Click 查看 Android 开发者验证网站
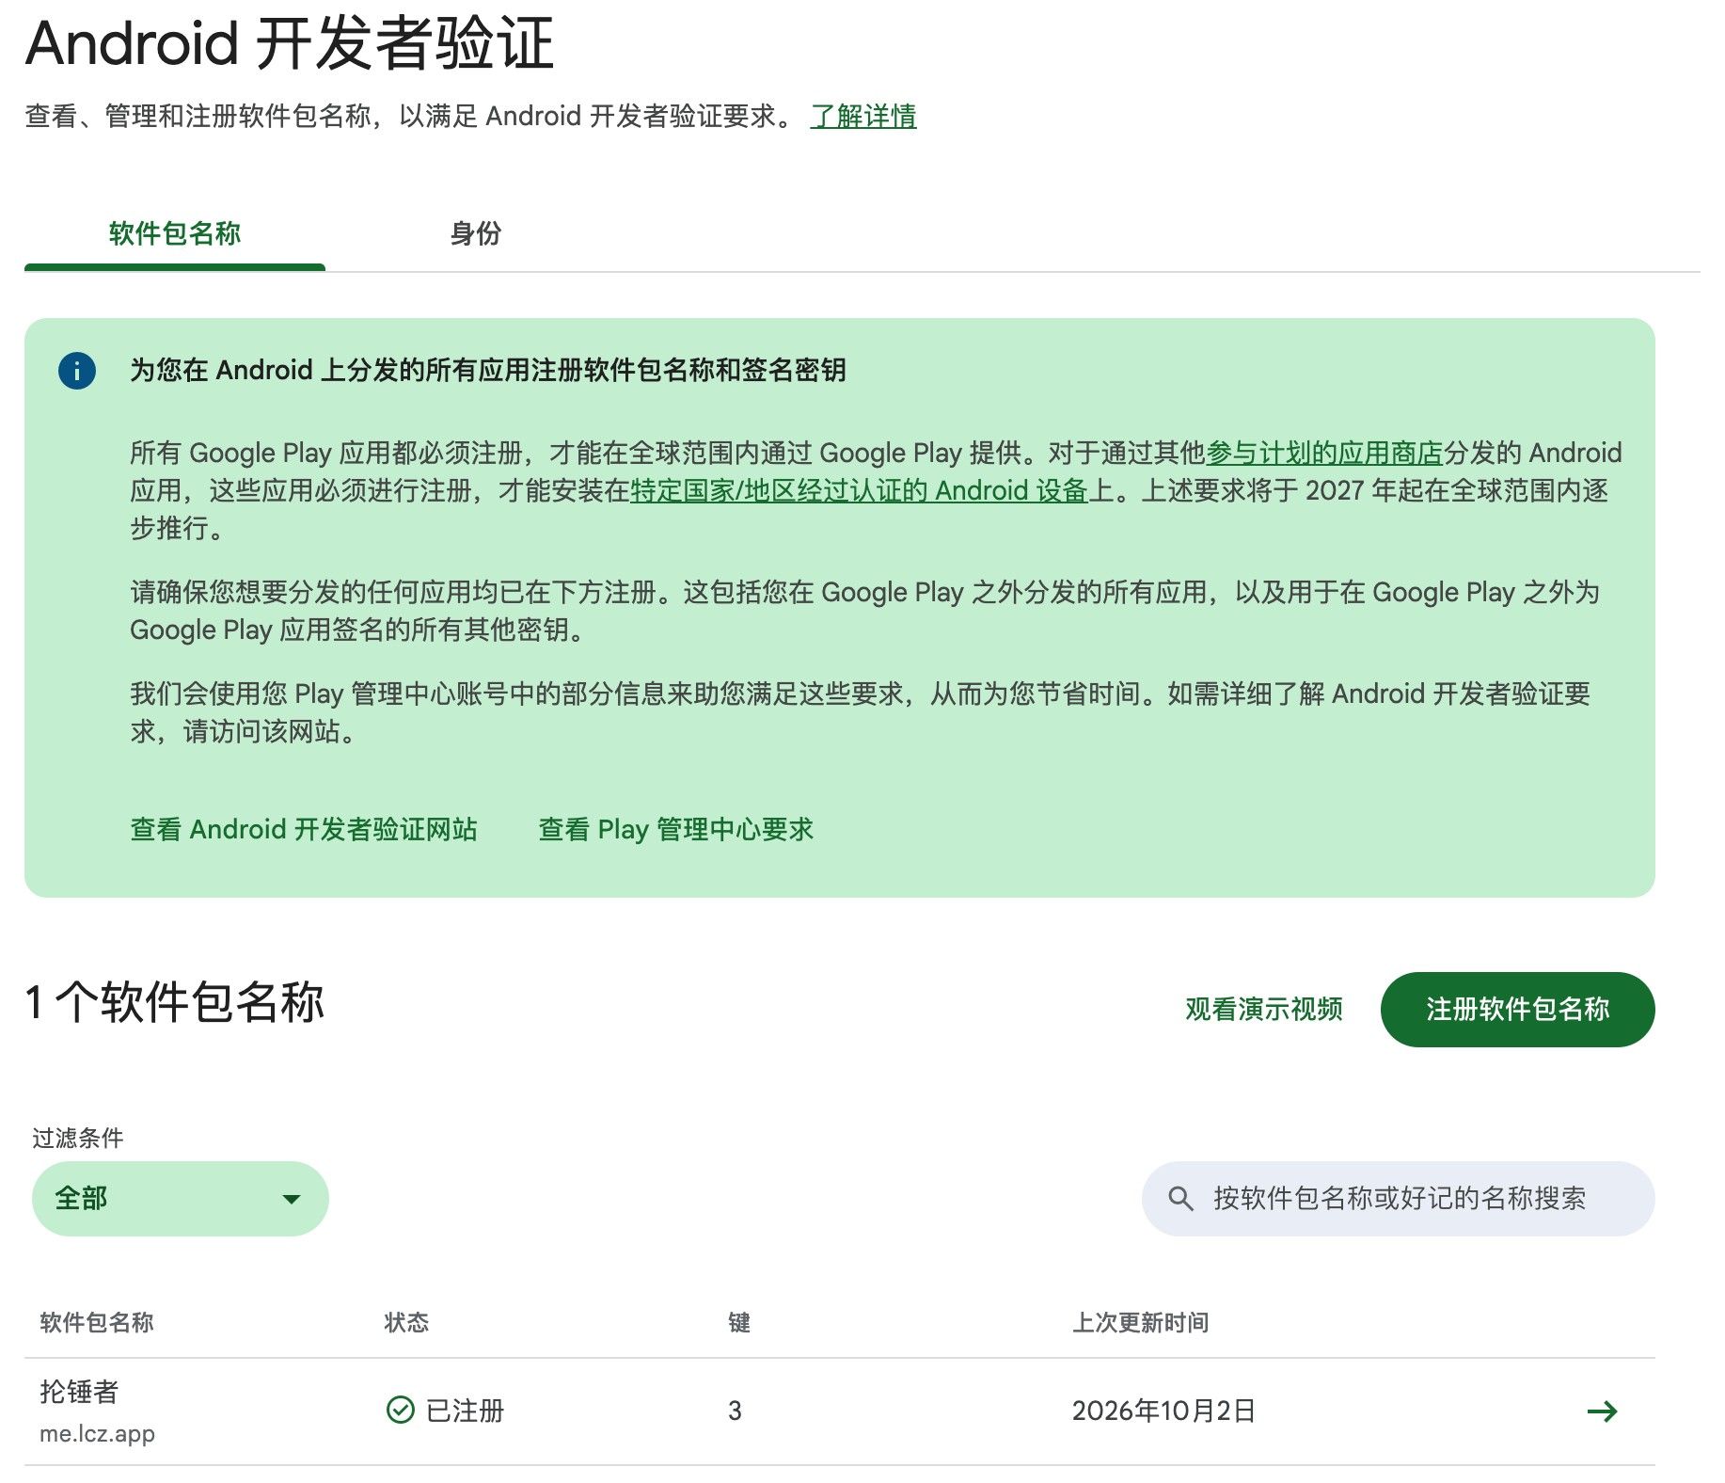The image size is (1725, 1483). click(x=304, y=829)
